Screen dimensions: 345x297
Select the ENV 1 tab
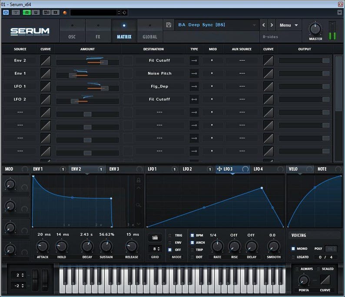49,169
